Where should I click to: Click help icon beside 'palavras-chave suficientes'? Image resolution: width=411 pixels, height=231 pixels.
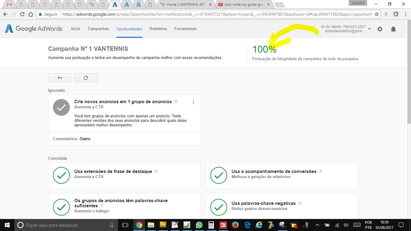pos(102,206)
